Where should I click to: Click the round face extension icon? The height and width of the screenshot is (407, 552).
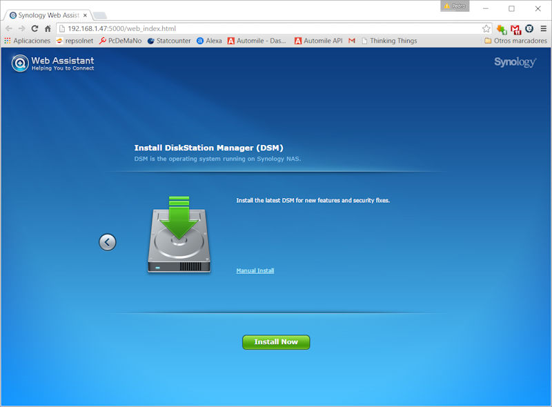529,28
